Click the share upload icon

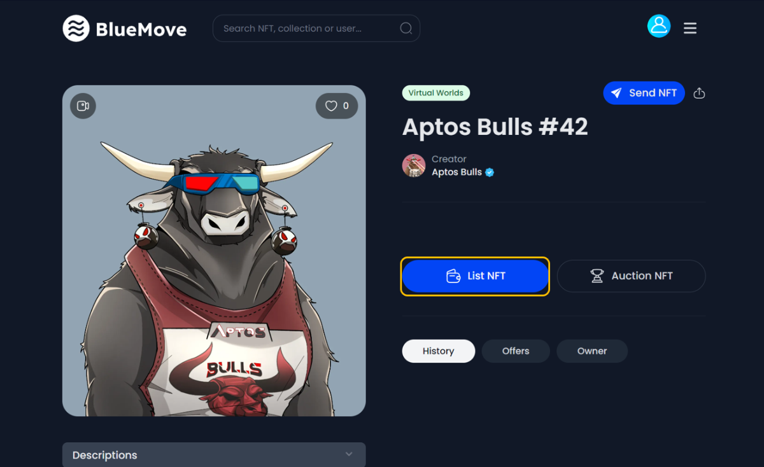699,93
